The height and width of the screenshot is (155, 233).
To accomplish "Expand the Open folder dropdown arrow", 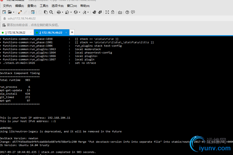I will point(13,12).
